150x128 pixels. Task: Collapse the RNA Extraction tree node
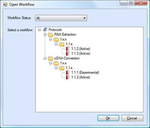[x=45, y=35]
